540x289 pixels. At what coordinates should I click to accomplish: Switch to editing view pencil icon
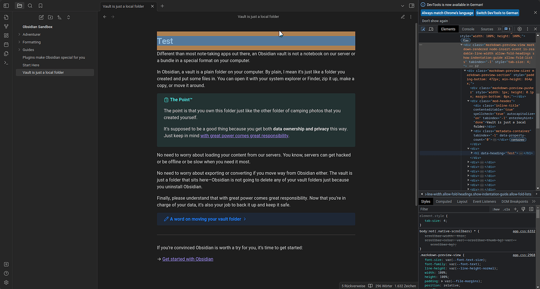point(402,16)
